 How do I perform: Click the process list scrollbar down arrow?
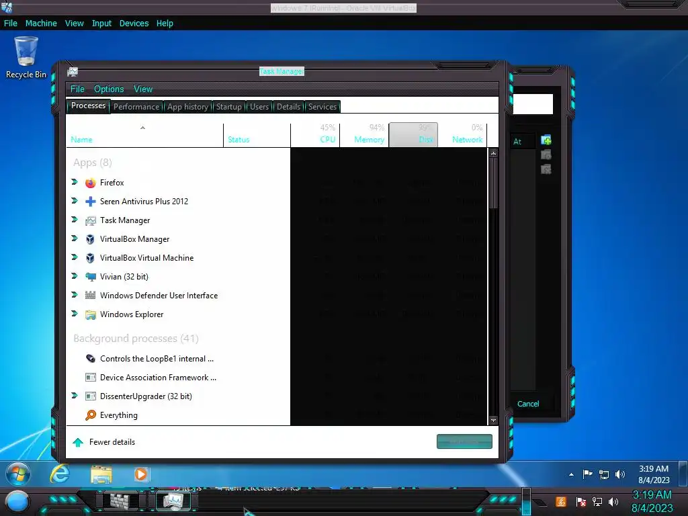(493, 421)
